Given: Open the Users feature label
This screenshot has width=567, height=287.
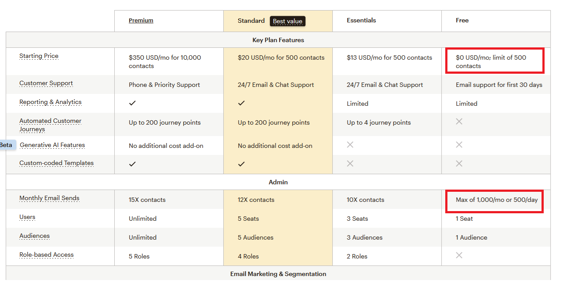Looking at the screenshot, I should coord(27,217).
